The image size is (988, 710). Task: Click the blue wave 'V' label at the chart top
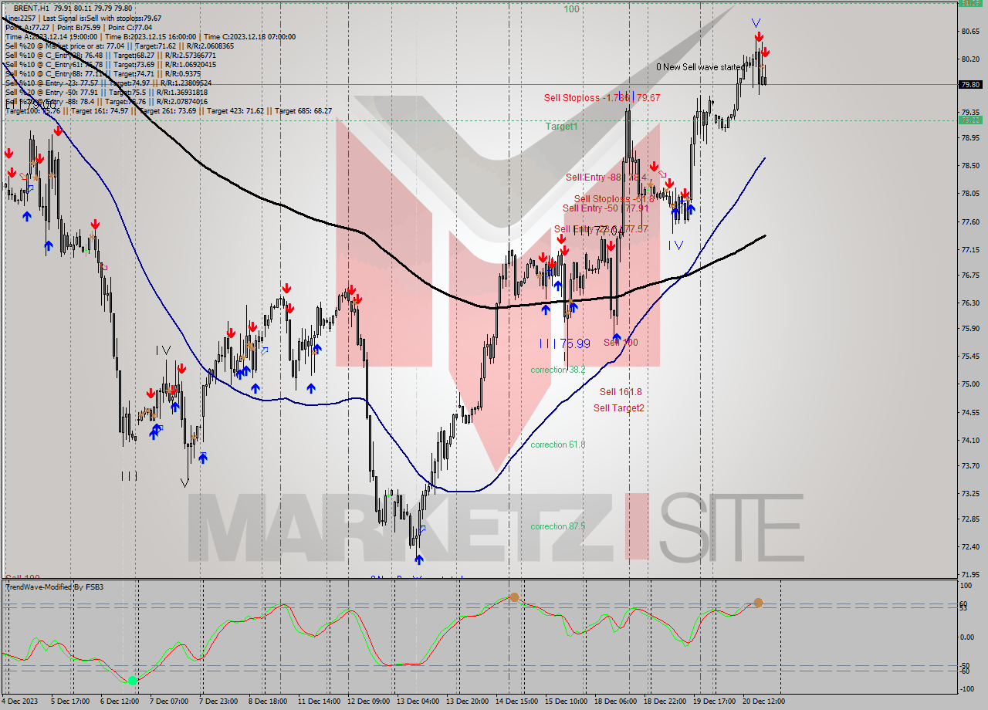pos(756,23)
